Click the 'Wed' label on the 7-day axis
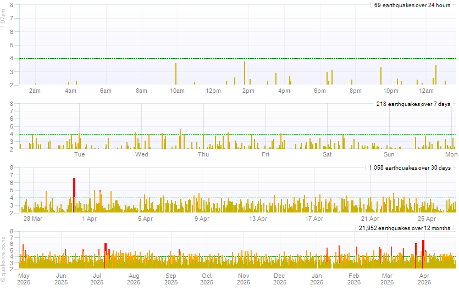This screenshot has width=459, height=291. tap(142, 155)
